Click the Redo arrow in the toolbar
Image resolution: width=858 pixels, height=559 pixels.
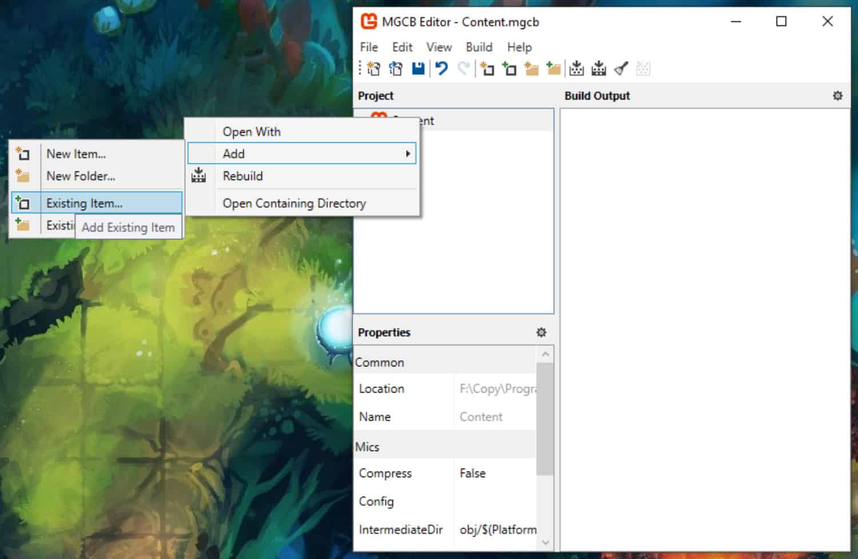(x=464, y=69)
